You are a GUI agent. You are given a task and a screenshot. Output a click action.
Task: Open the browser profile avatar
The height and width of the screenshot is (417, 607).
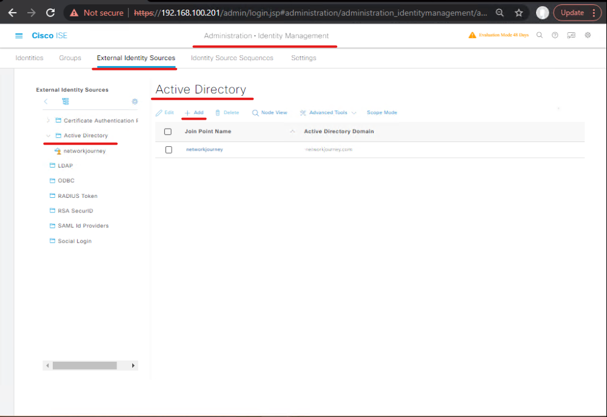pos(542,13)
